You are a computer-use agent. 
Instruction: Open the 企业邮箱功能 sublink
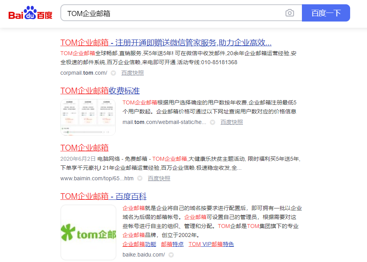(x=139, y=244)
